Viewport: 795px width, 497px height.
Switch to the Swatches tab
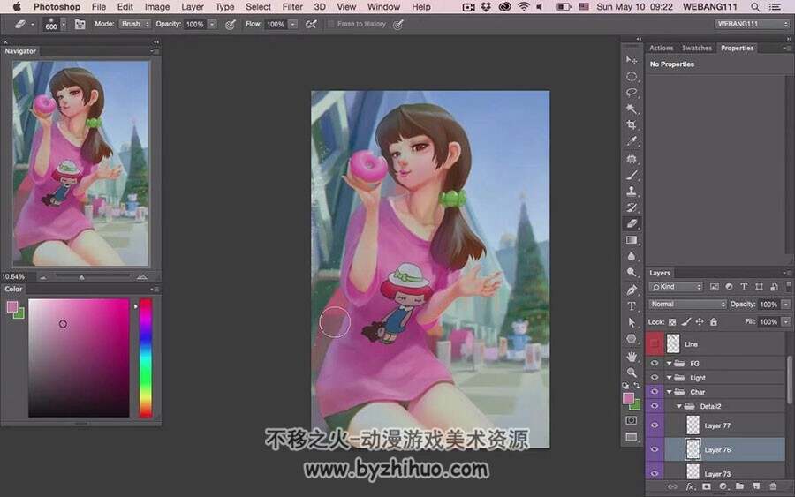click(697, 49)
